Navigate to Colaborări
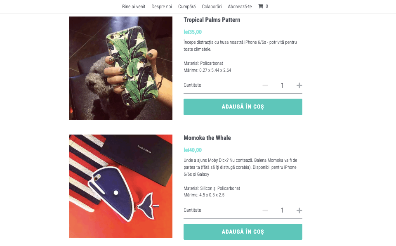The width and height of the screenshot is (396, 246). [212, 7]
